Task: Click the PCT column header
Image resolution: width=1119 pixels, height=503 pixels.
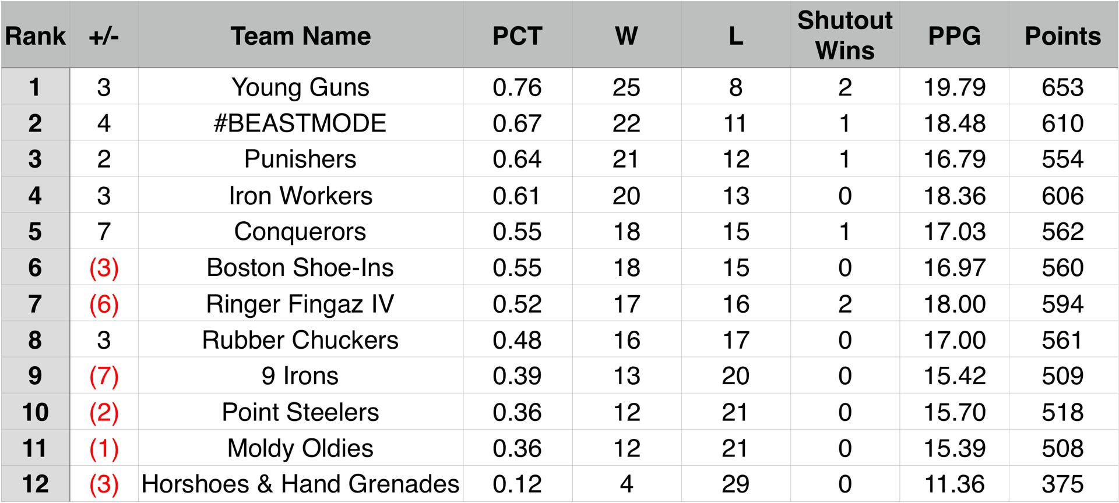Action: 517,36
